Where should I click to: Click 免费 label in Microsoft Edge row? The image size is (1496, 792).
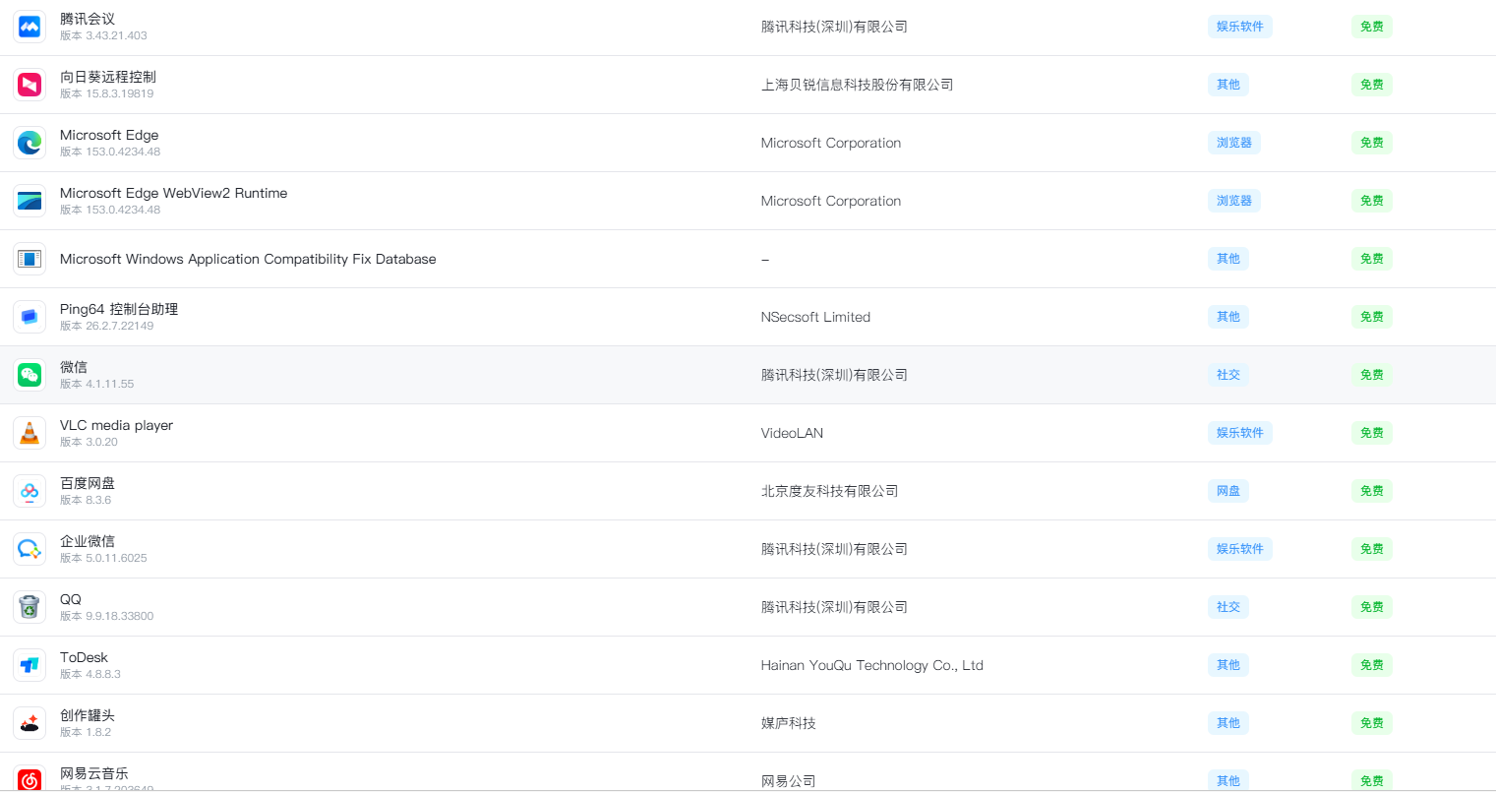tap(1372, 143)
